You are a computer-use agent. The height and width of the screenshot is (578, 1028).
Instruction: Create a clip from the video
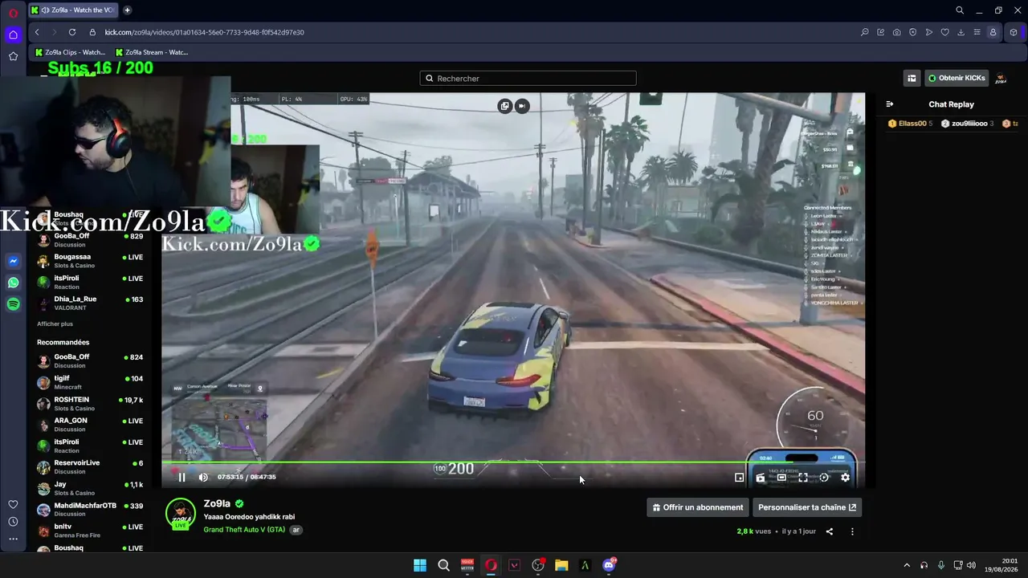tap(761, 478)
